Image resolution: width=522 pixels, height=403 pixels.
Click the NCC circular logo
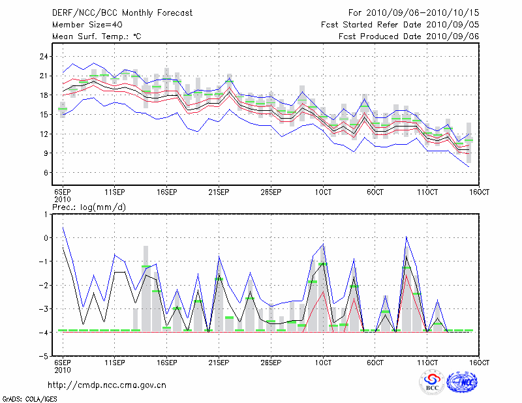(x=462, y=382)
